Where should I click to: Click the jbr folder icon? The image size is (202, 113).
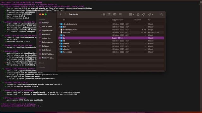tap(62, 35)
